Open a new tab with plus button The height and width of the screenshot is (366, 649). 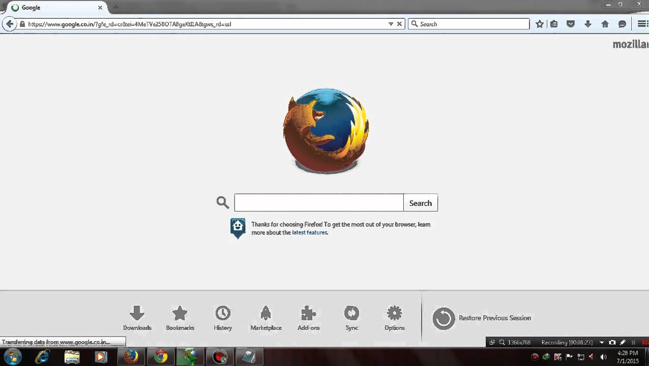pyautogui.click(x=115, y=8)
